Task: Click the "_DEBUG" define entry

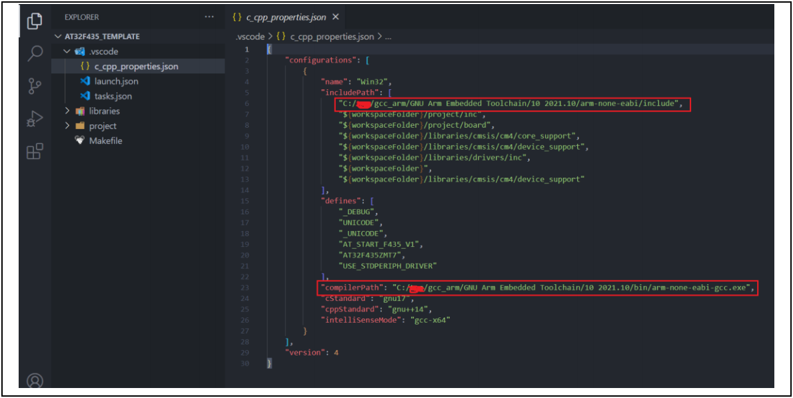Action: pos(358,212)
